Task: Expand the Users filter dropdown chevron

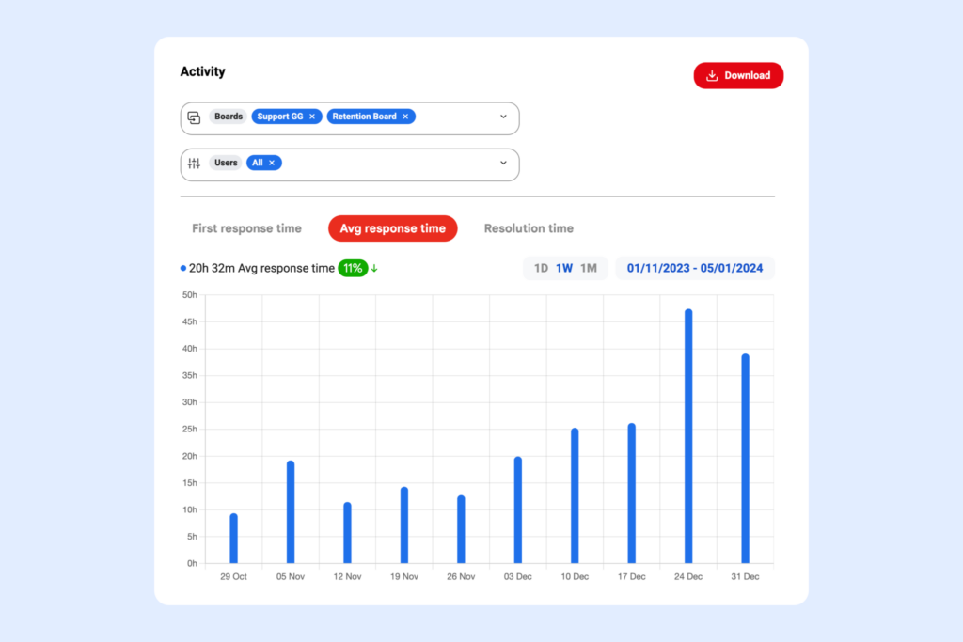Action: 504,163
